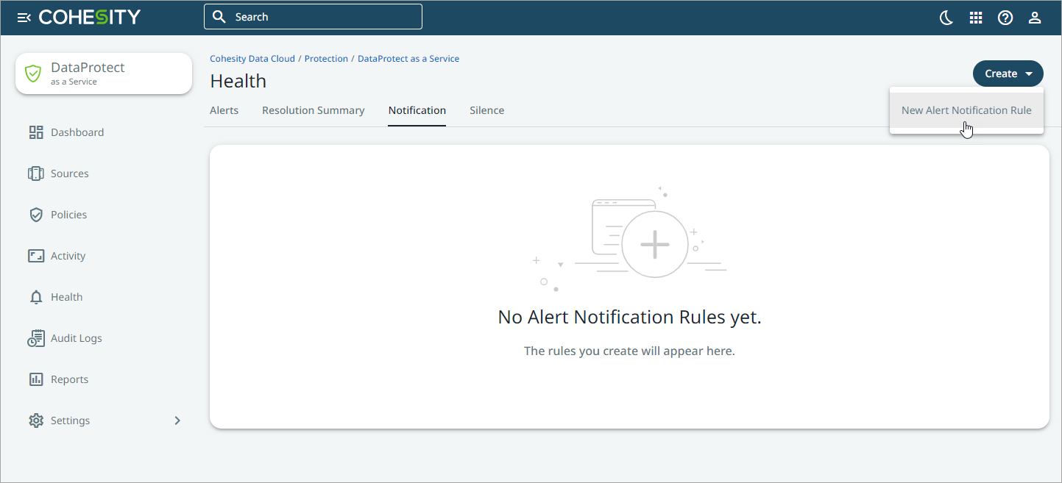This screenshot has height=483, width=1062.
Task: Select the Health bell icon
Action: [36, 297]
